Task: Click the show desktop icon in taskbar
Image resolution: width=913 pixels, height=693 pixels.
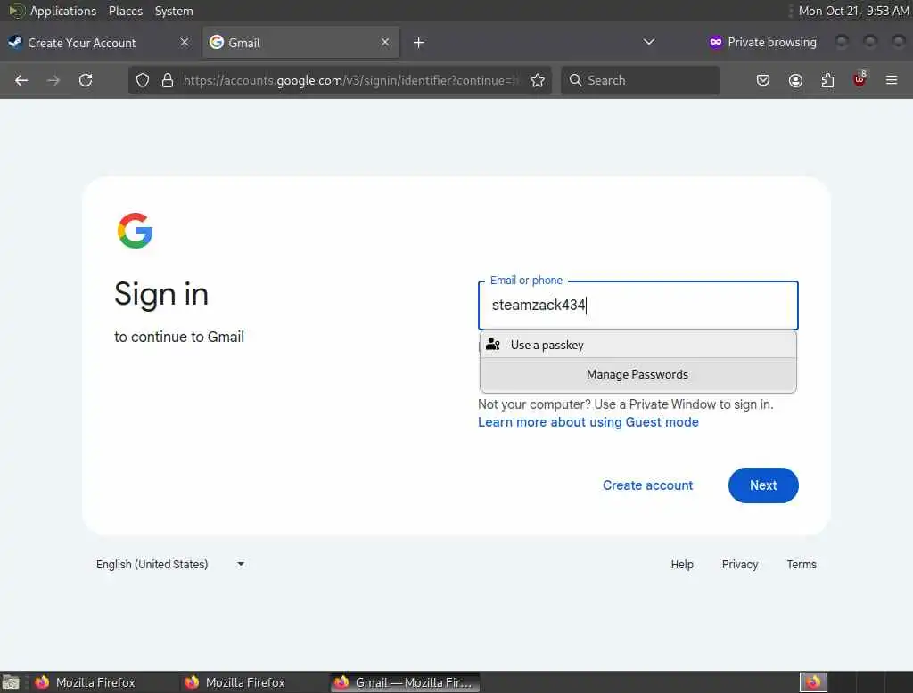Action: 11,682
